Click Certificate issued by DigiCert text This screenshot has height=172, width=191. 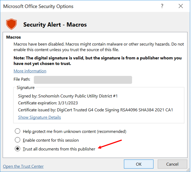click(95, 110)
